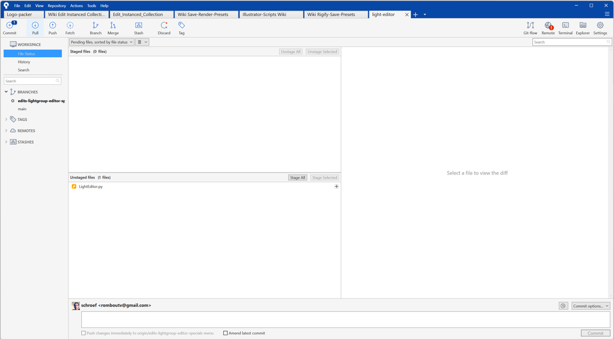Switch to Wiki Save-Render-Presets tab
The image size is (614, 339).
(207, 15)
